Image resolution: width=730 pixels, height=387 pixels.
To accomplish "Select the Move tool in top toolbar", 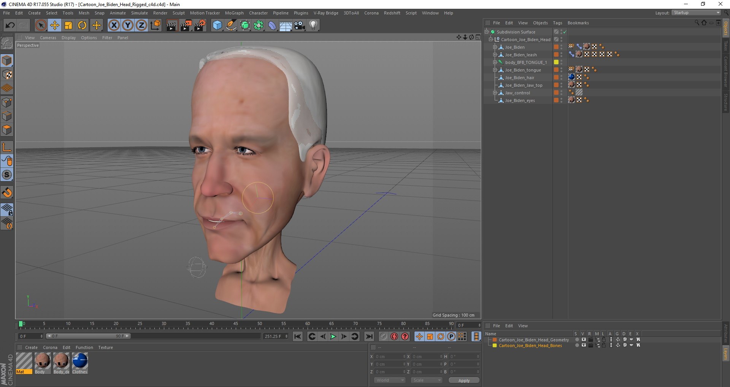I will point(55,25).
